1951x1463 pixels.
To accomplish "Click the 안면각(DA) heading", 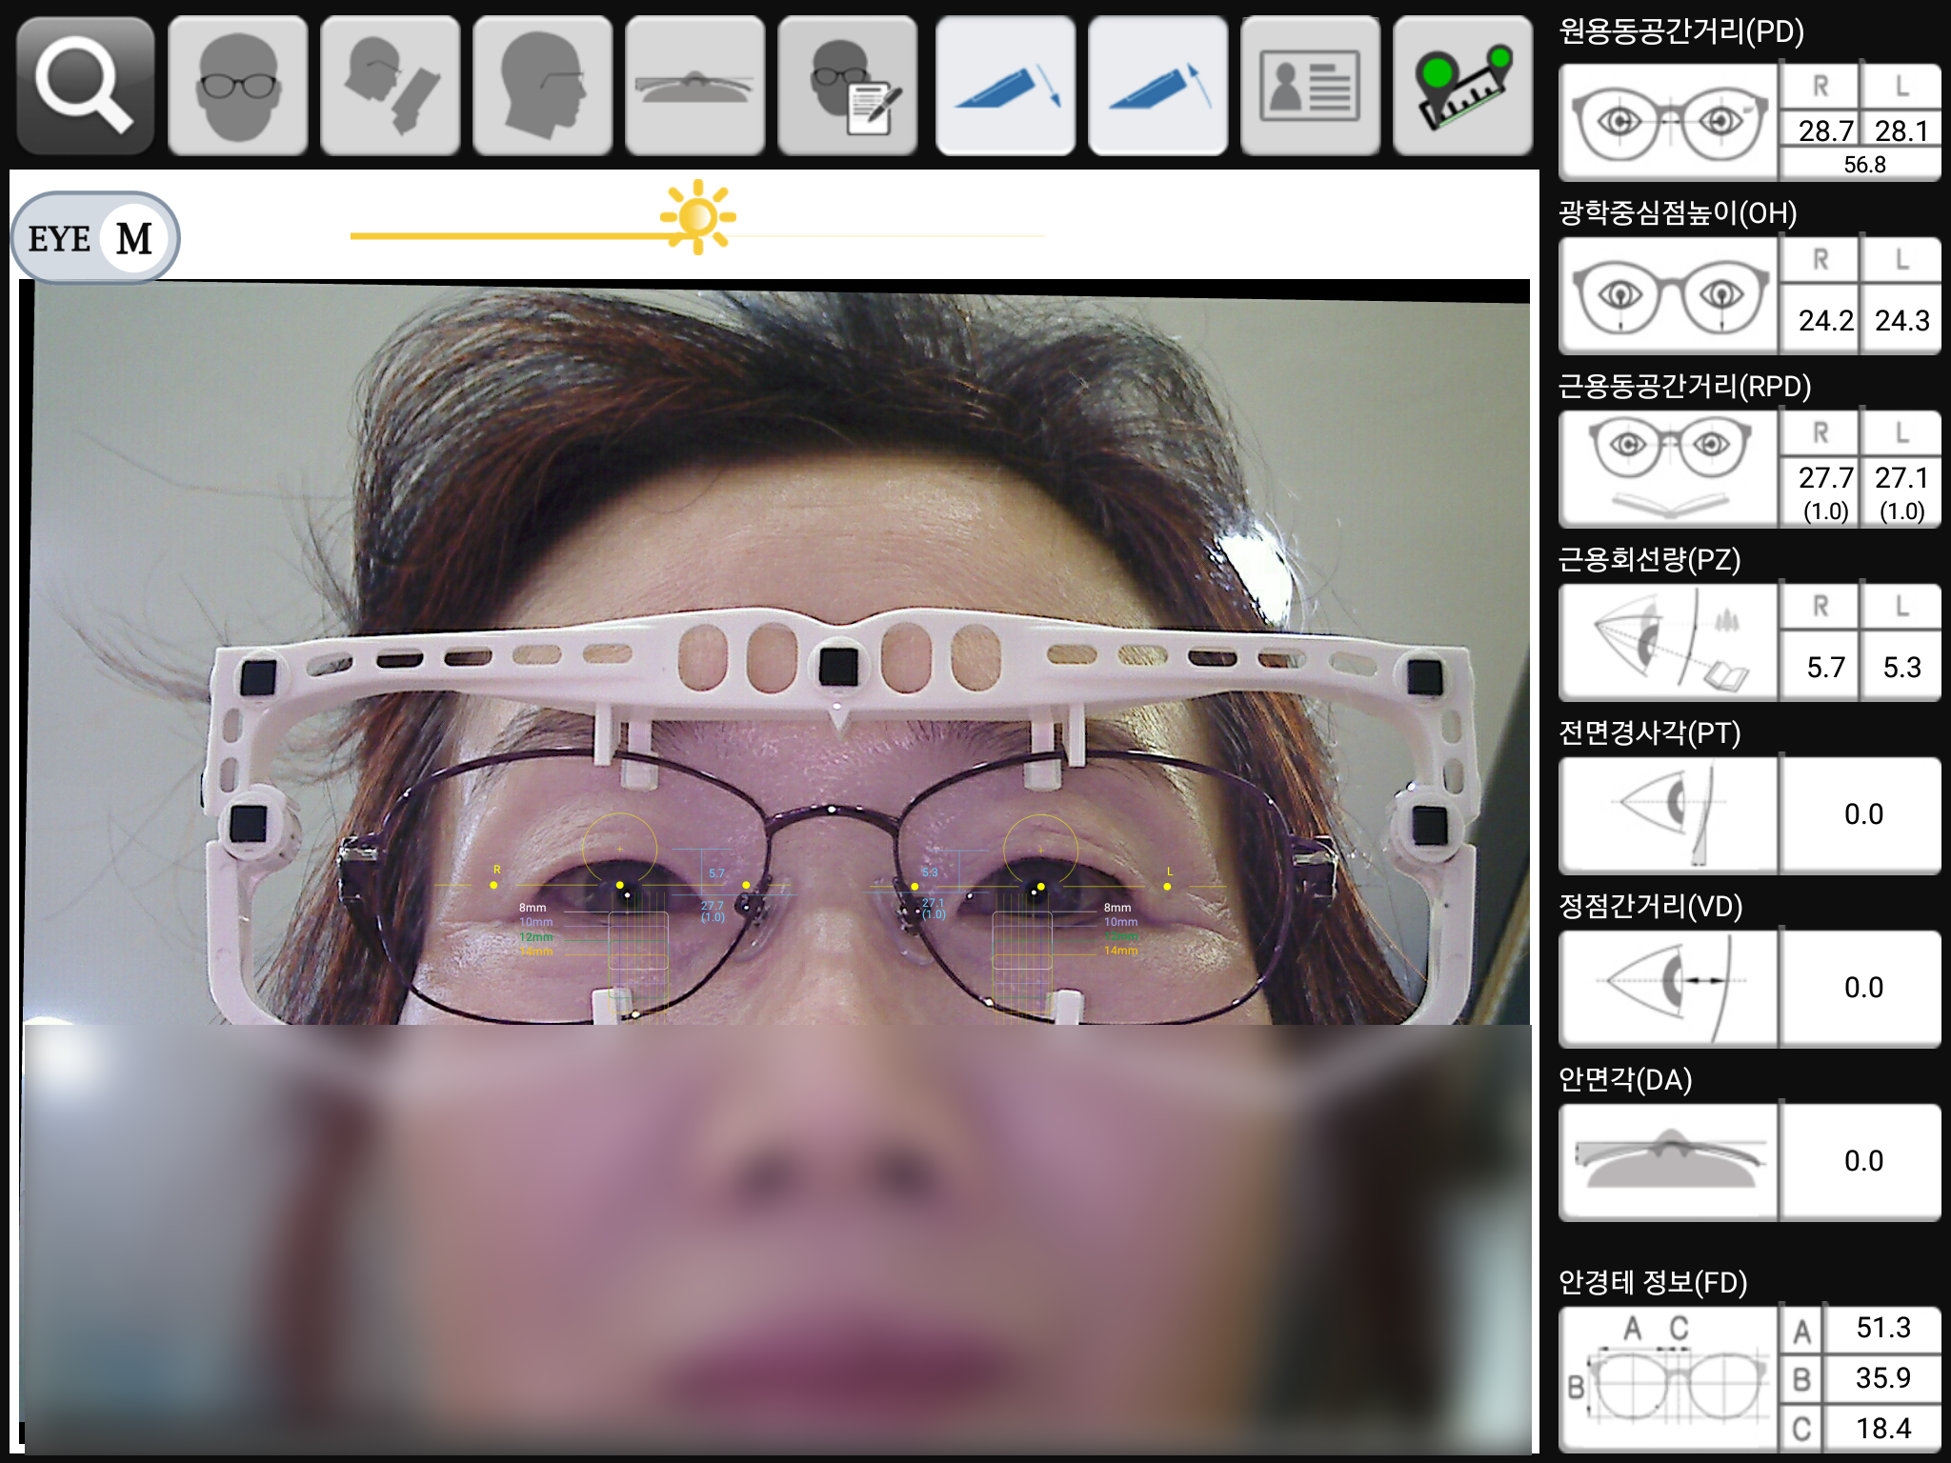I will [x=1625, y=1079].
